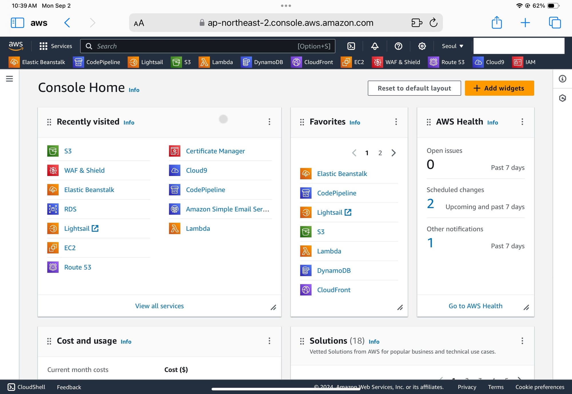Go back with Safari back arrow

coord(67,23)
